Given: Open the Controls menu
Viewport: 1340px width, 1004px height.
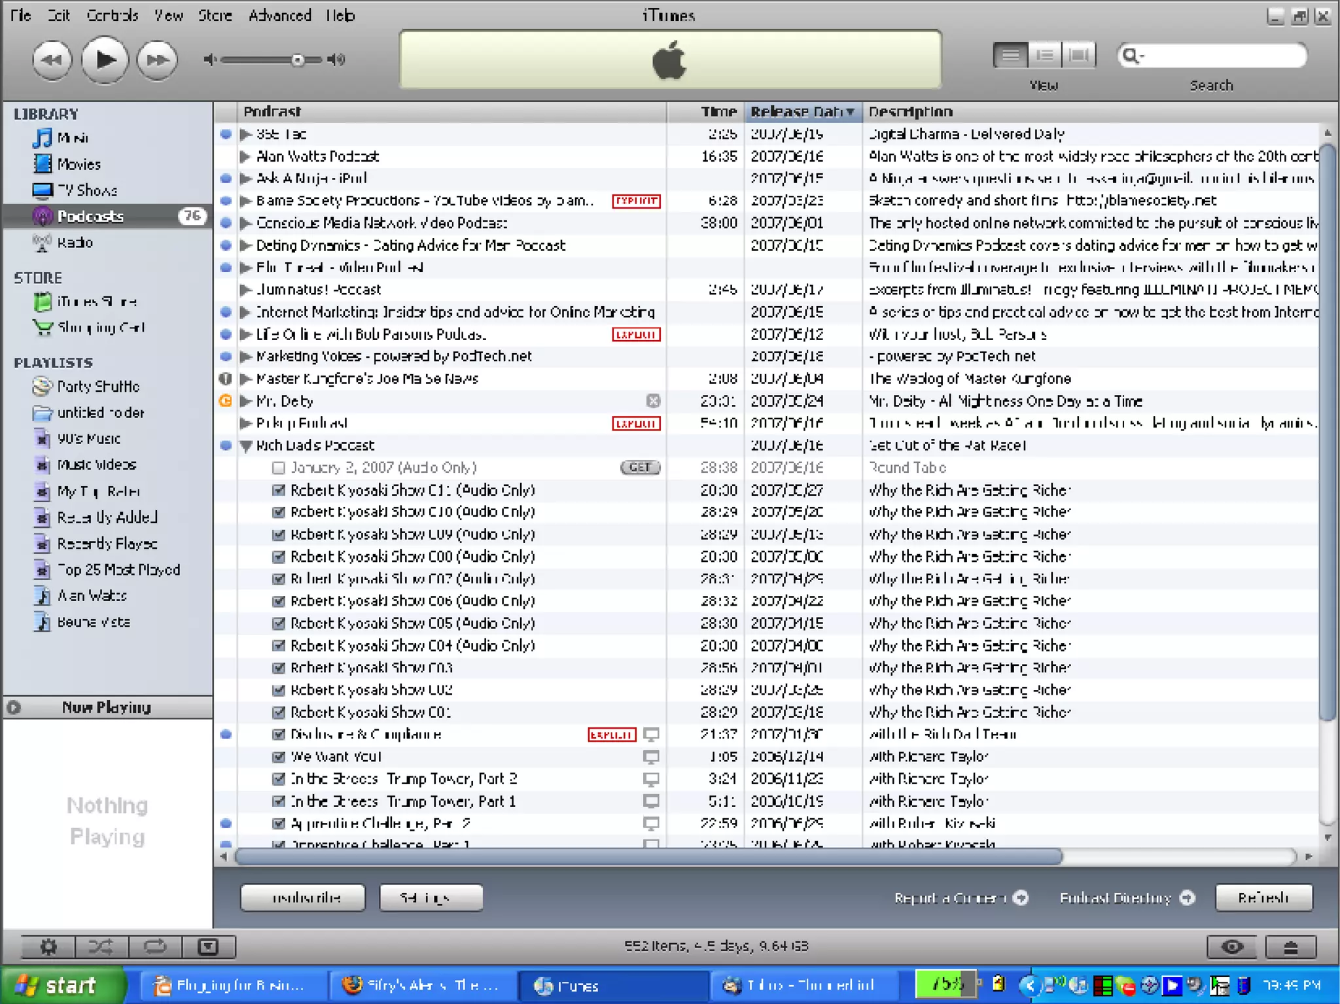Looking at the screenshot, I should 112,15.
